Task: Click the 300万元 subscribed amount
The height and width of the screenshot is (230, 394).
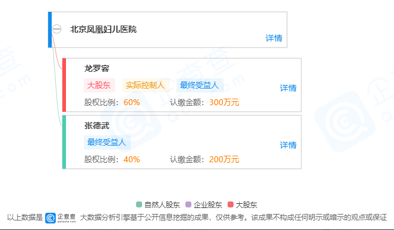Action: click(224, 102)
